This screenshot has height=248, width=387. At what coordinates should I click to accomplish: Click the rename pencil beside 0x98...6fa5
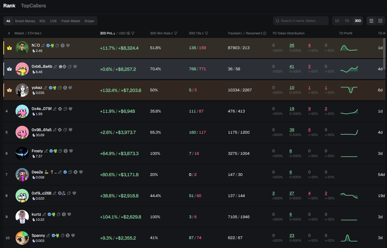pyautogui.click(x=55, y=130)
